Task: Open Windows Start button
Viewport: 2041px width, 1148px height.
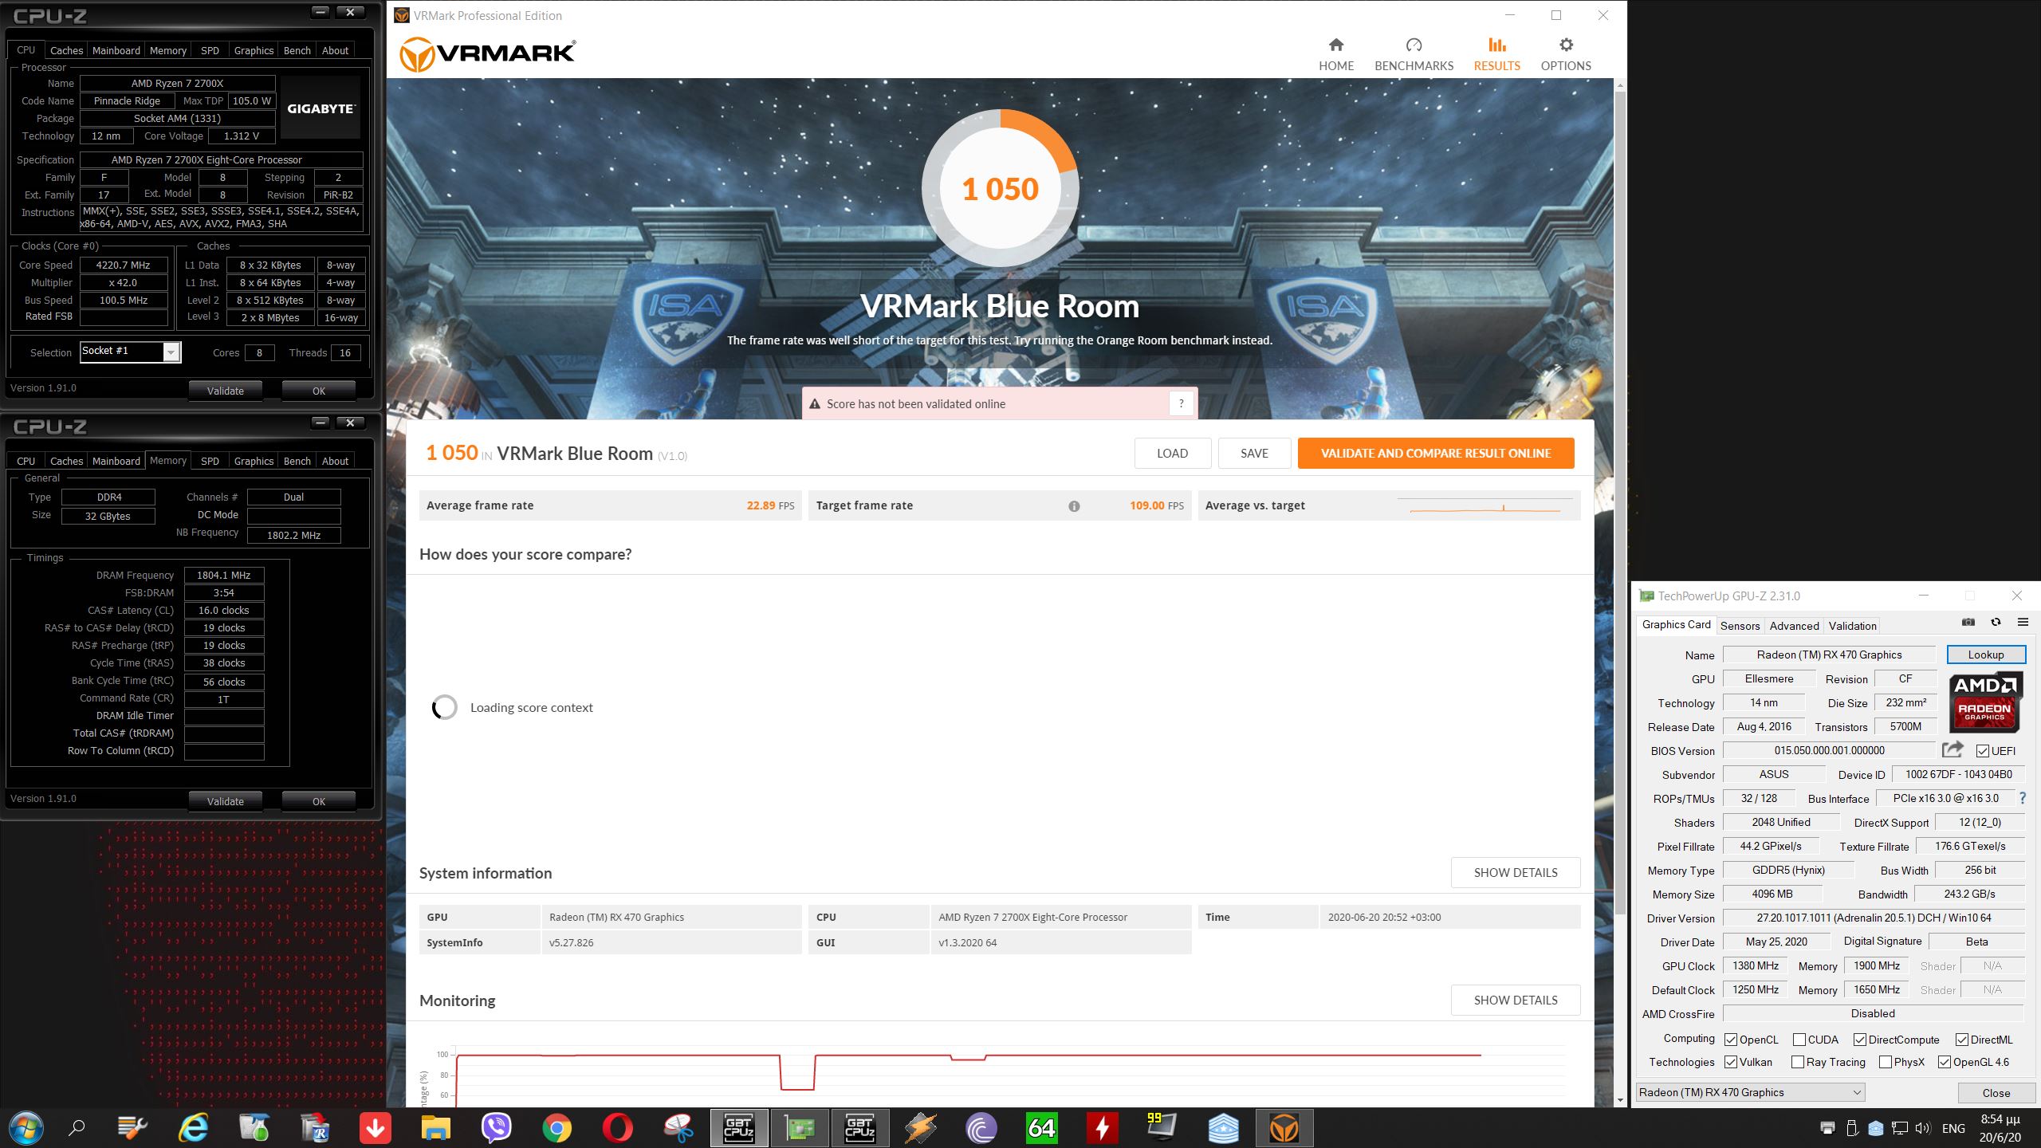Action: pos(26,1128)
